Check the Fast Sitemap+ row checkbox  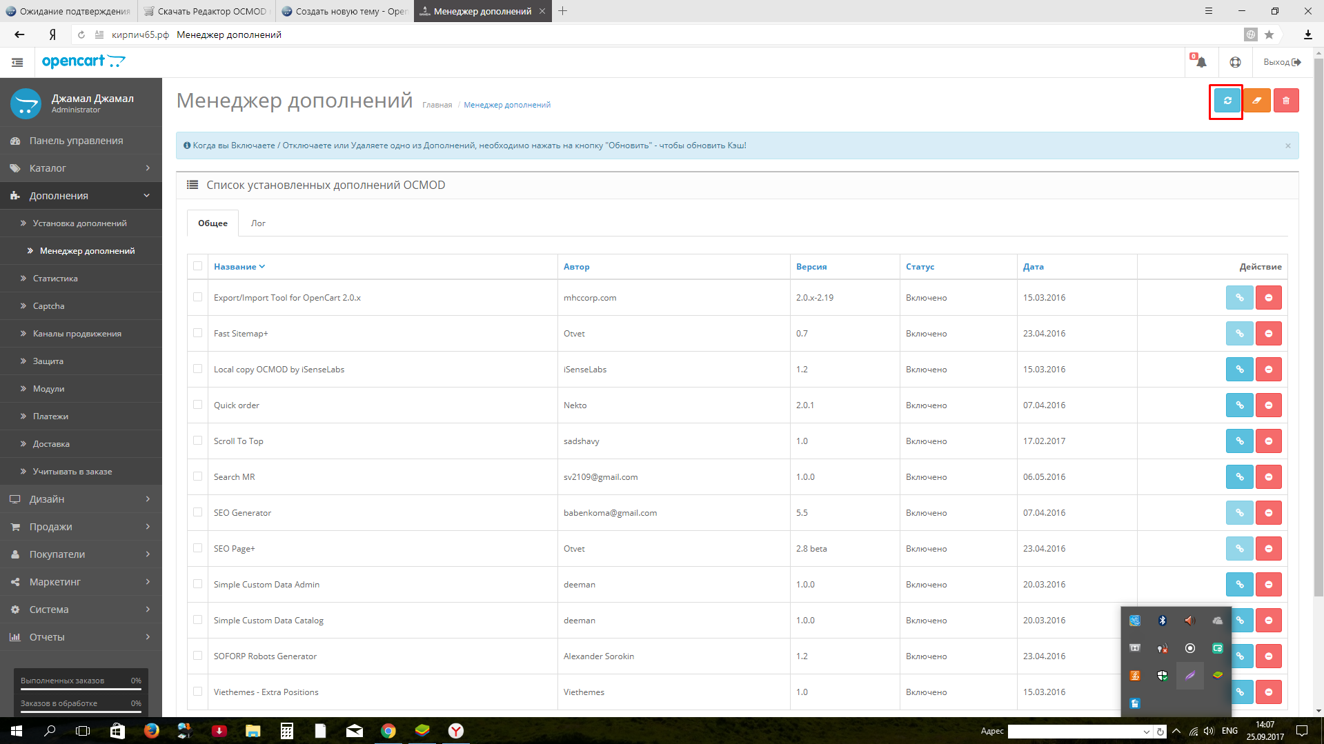click(198, 333)
